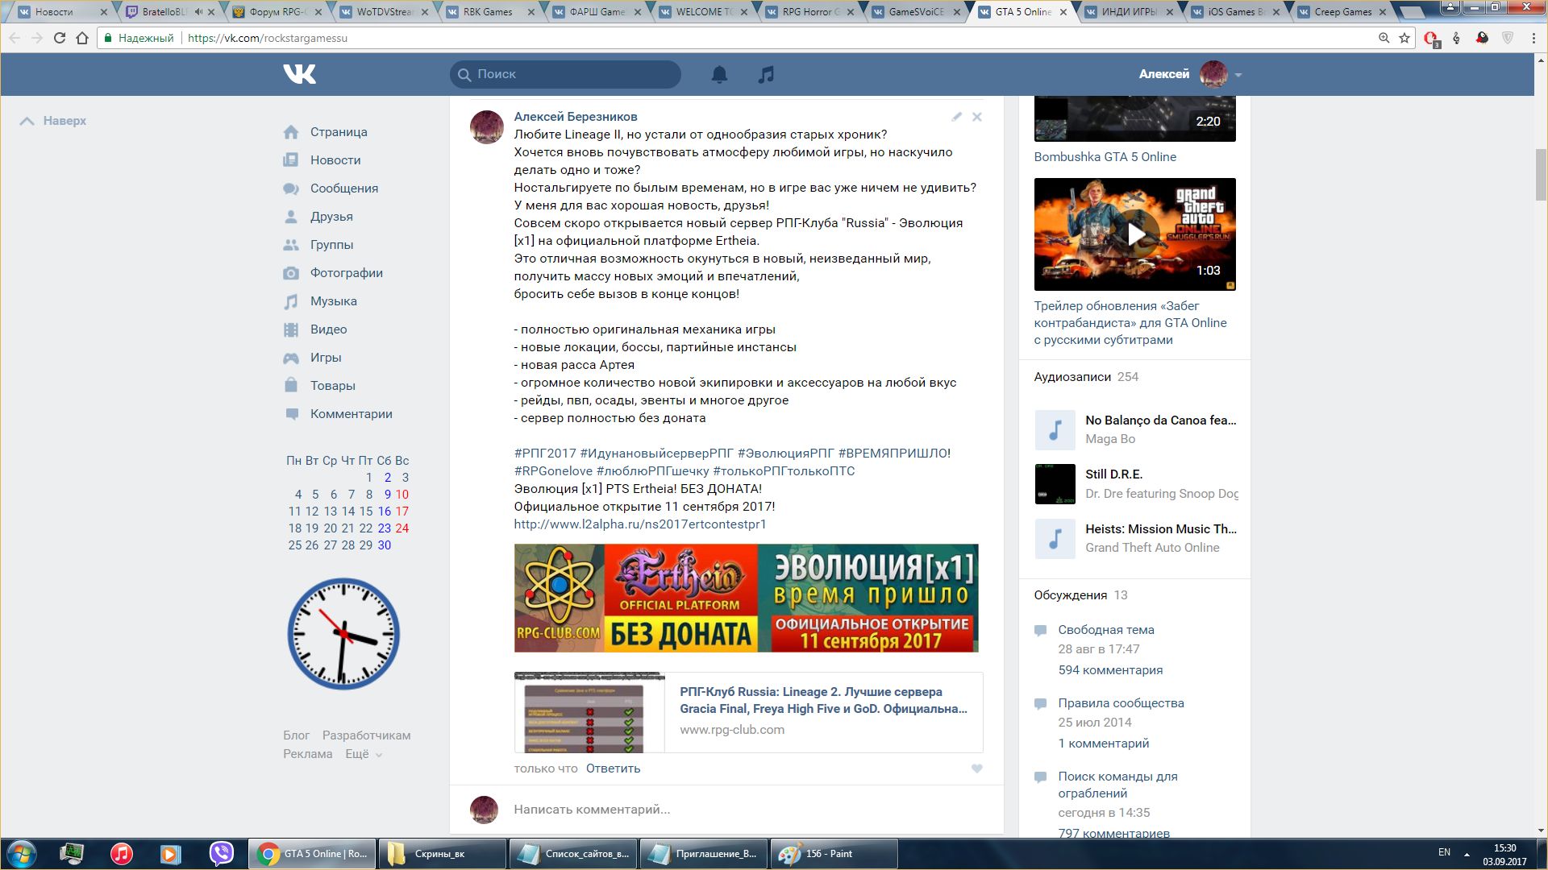1548x870 pixels.
Task: Open the Правила сообщества discussion
Action: [1121, 703]
